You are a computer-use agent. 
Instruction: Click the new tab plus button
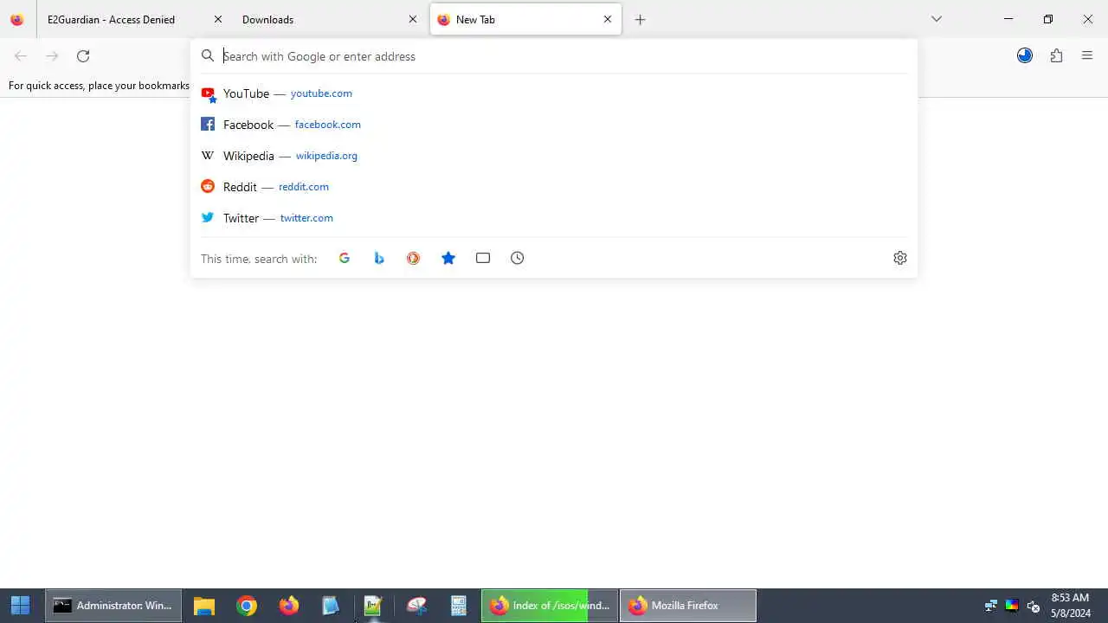[640, 19]
